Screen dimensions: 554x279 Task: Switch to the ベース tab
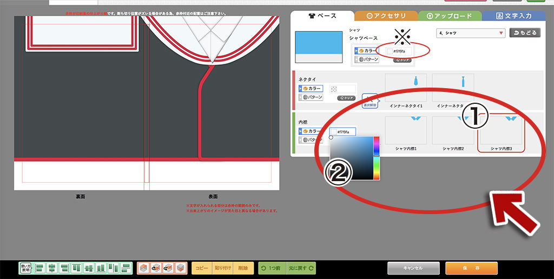(x=322, y=16)
